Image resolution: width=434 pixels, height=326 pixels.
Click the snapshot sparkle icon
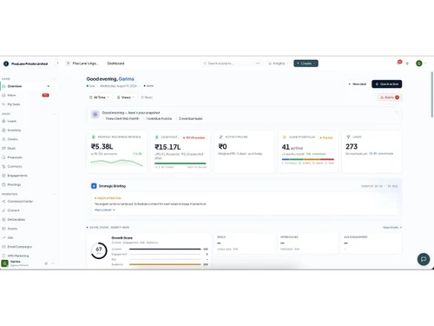click(x=95, y=115)
